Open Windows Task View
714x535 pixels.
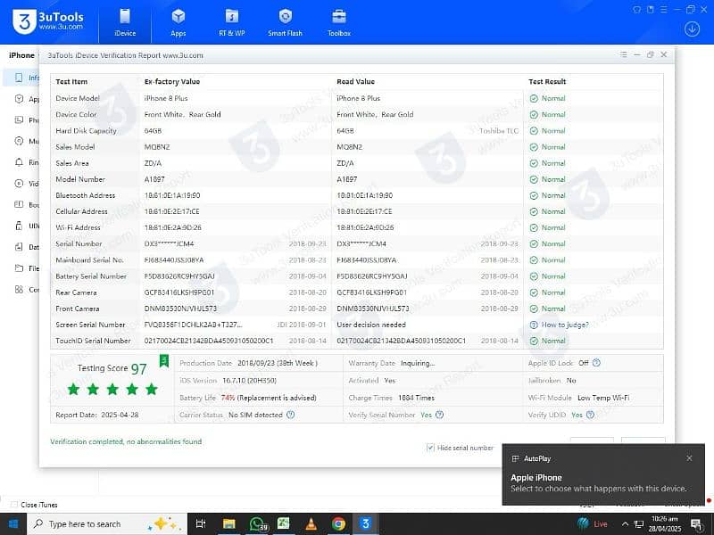(x=200, y=524)
